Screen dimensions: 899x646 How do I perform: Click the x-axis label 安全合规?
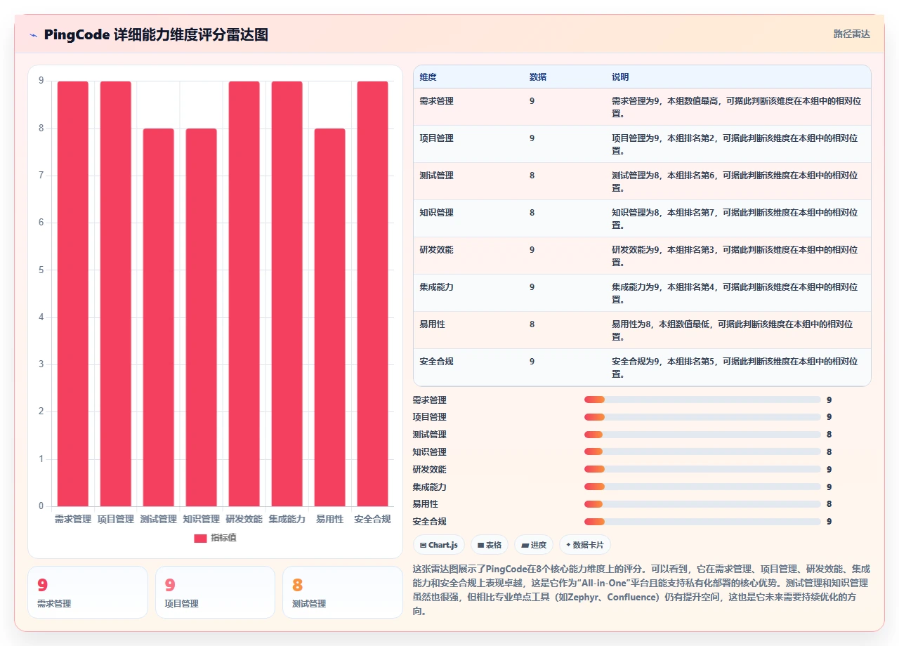(372, 520)
